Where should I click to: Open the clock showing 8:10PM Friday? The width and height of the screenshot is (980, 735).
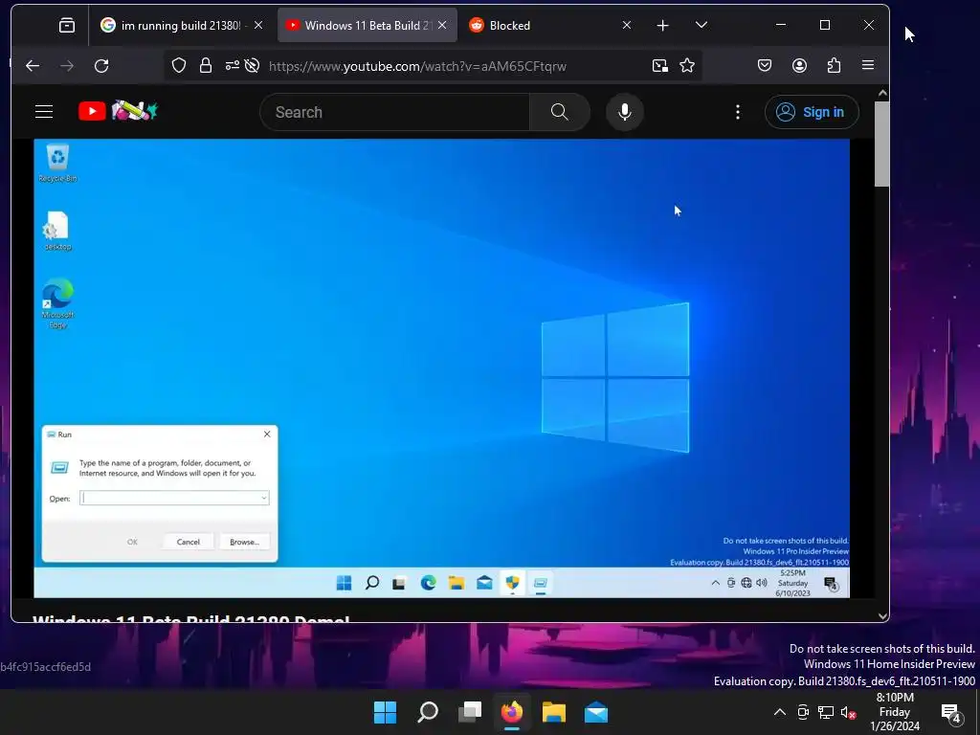pyautogui.click(x=895, y=712)
